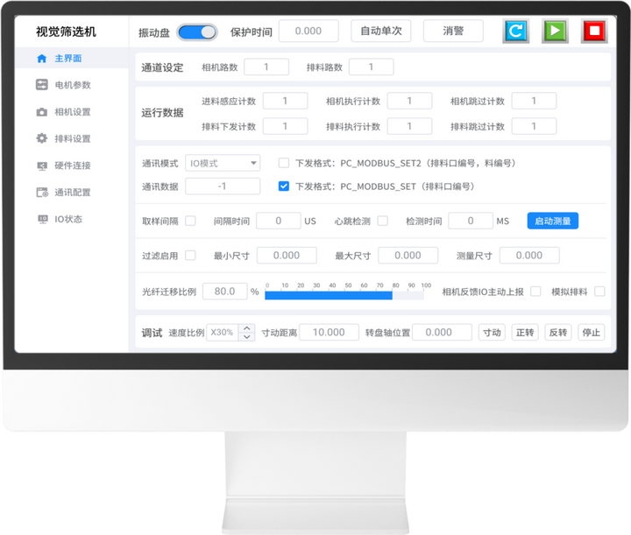631x535 pixels.
Task: Click the 视觉筛选机 title text
Action: [x=66, y=32]
